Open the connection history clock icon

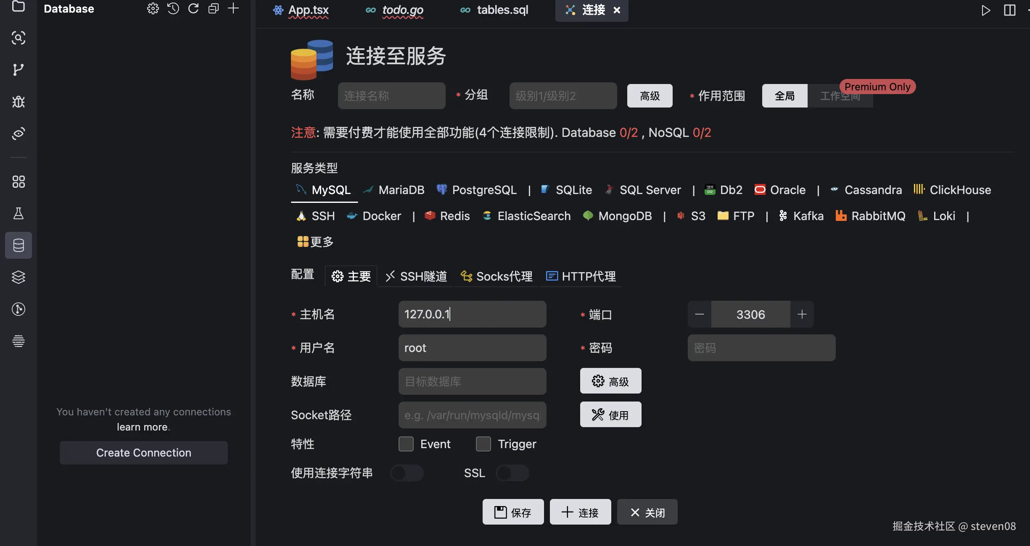pos(173,9)
